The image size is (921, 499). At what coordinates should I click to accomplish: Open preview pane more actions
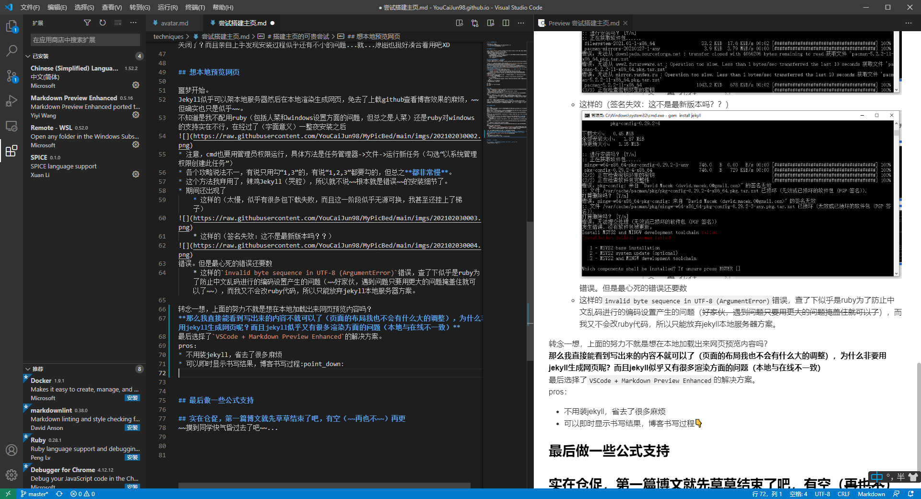pos(909,23)
